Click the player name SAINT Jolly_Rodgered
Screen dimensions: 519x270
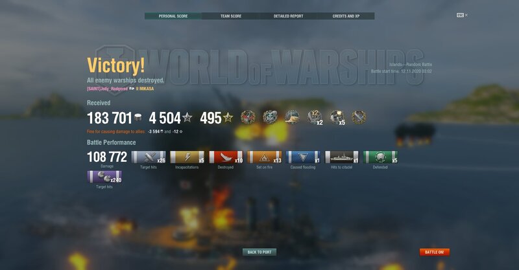click(x=107, y=89)
